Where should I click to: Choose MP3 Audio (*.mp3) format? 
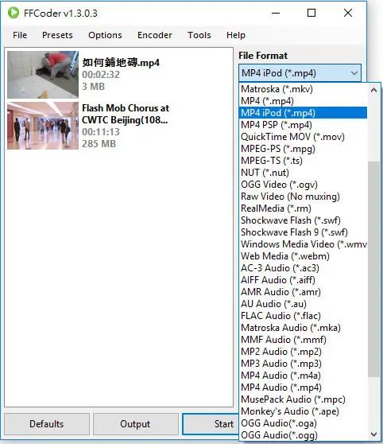304,364
